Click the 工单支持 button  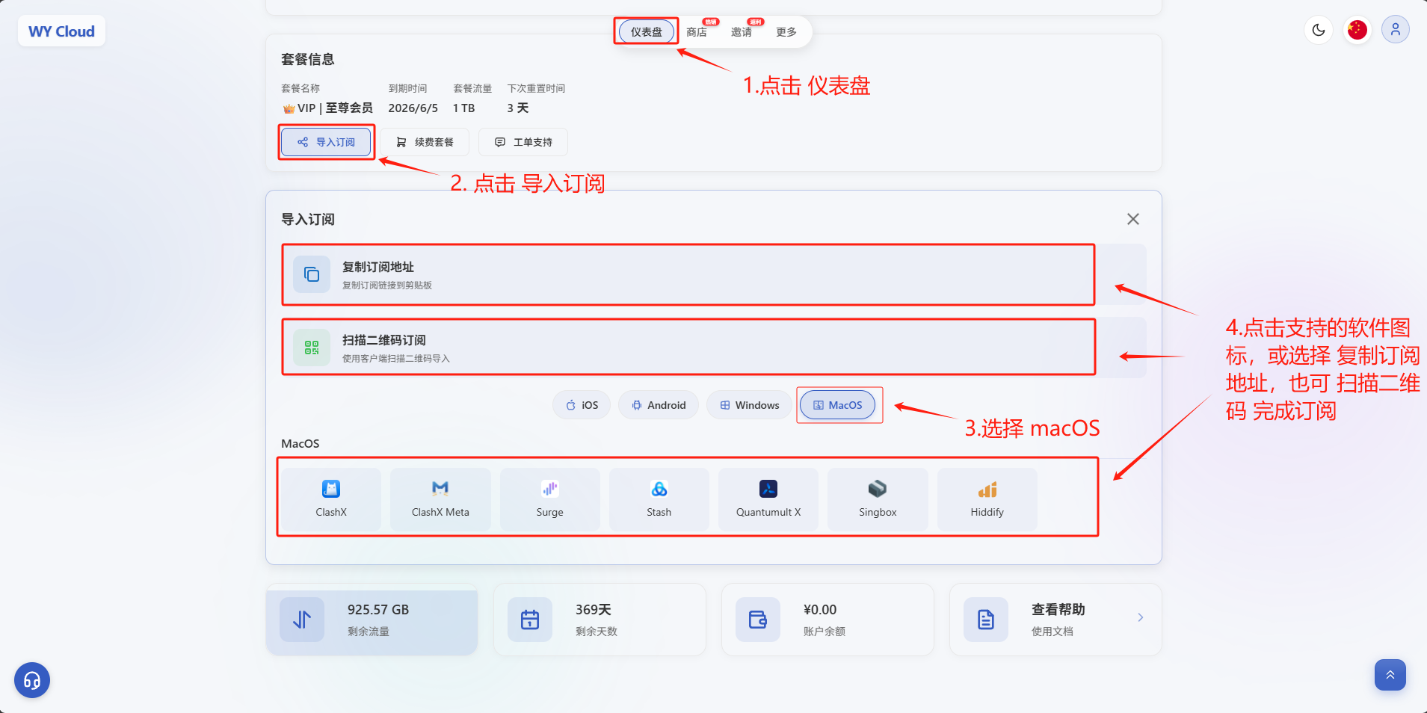pos(523,142)
